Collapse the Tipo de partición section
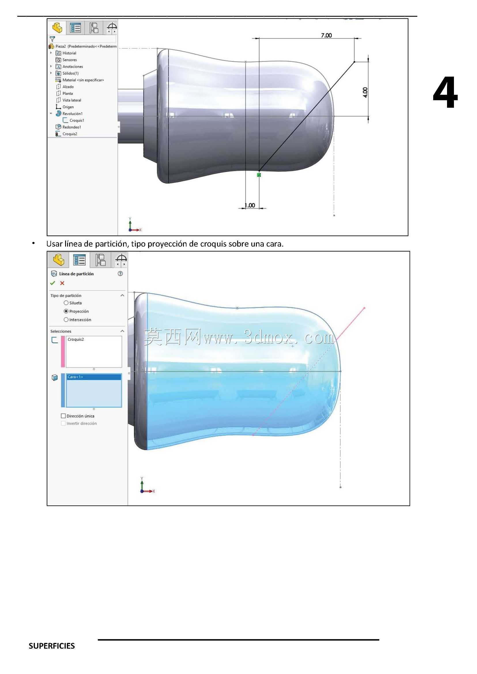This screenshot has height=674, width=477. 122,295
